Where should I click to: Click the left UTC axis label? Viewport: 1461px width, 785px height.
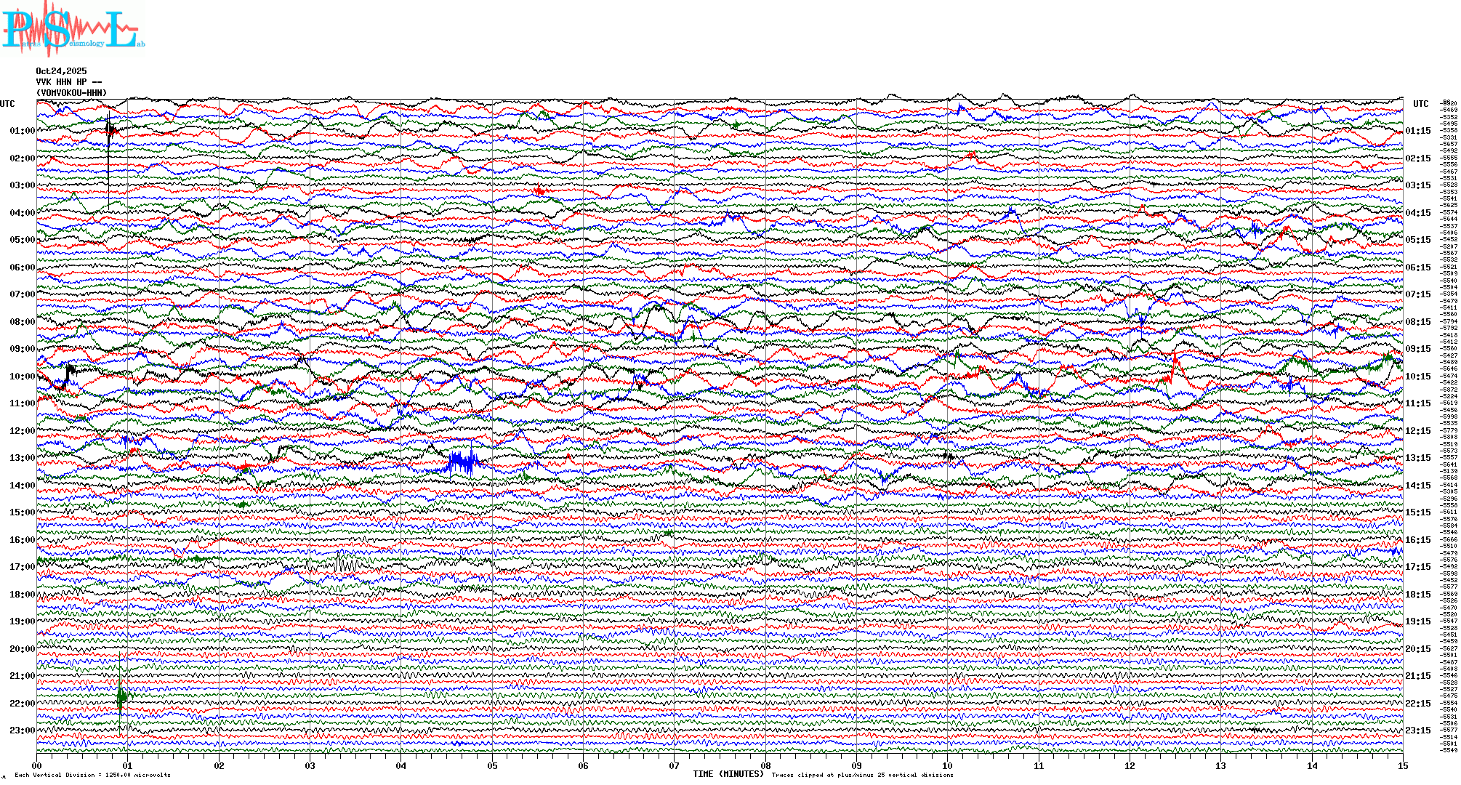7,104
